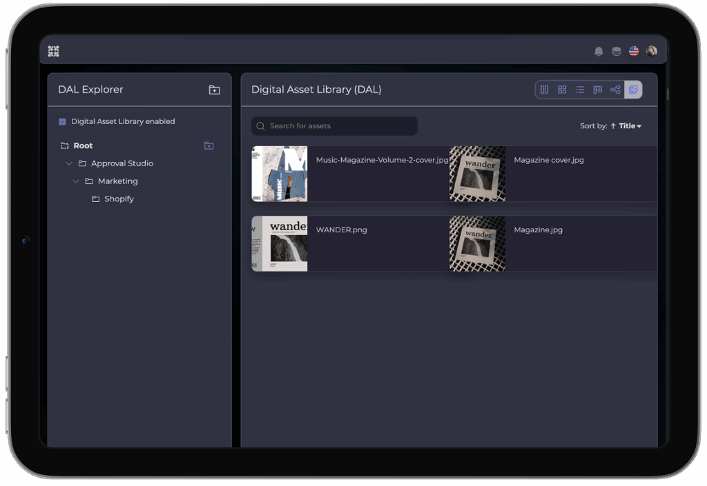The height and width of the screenshot is (486, 707).
Task: Click Music-Magazine-Volume-2-cover.jpg file name
Action: (382, 160)
